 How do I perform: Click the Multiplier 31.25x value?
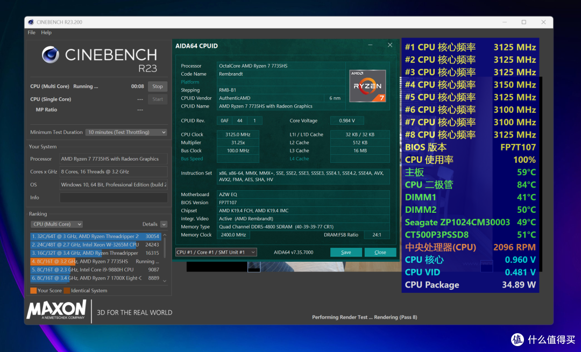click(238, 142)
